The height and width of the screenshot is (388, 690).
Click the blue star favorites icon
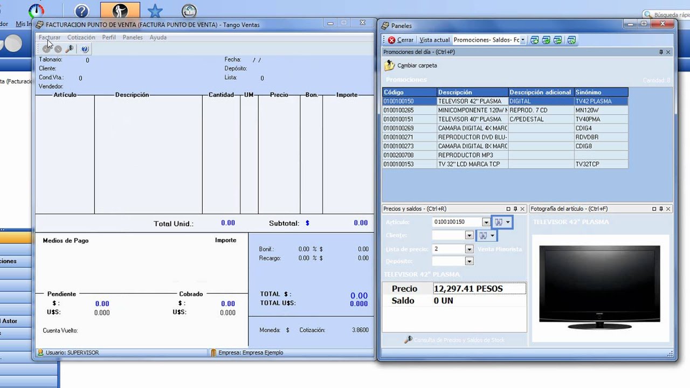[155, 11]
